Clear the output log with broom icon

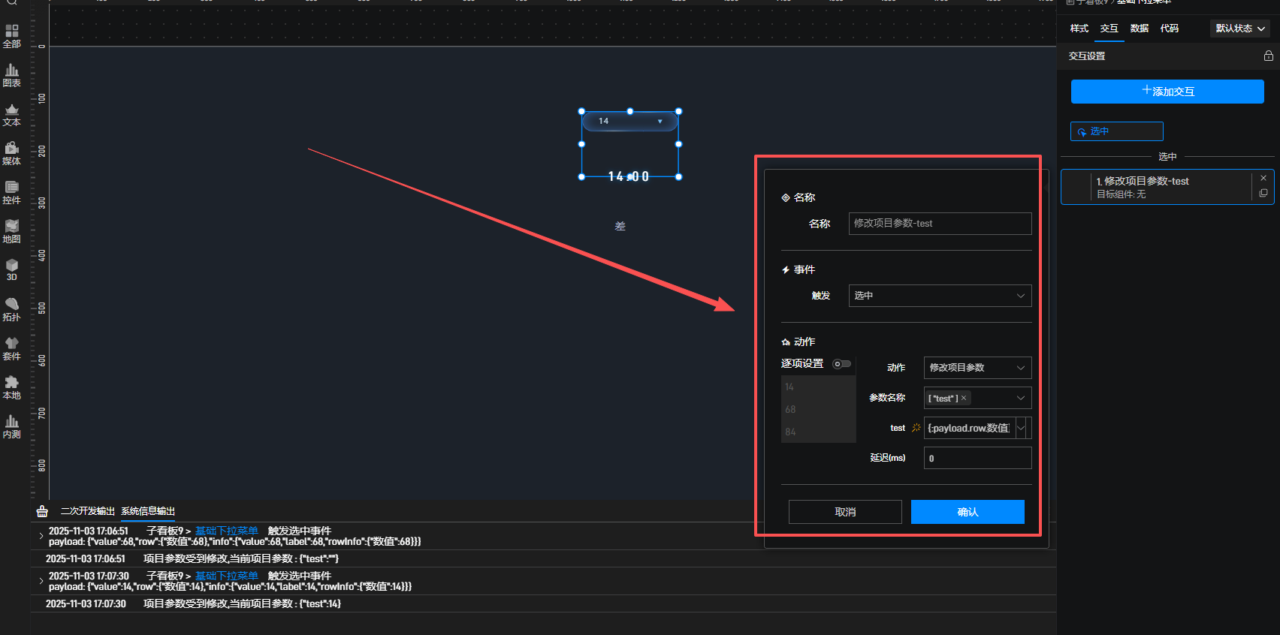pyautogui.click(x=42, y=511)
